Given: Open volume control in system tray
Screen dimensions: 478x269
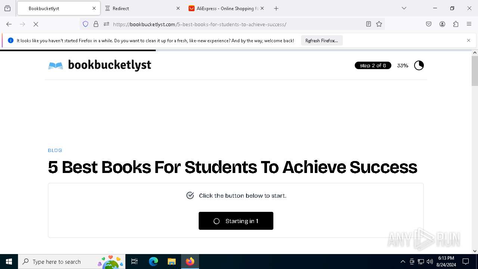Looking at the screenshot, I should tap(430, 262).
